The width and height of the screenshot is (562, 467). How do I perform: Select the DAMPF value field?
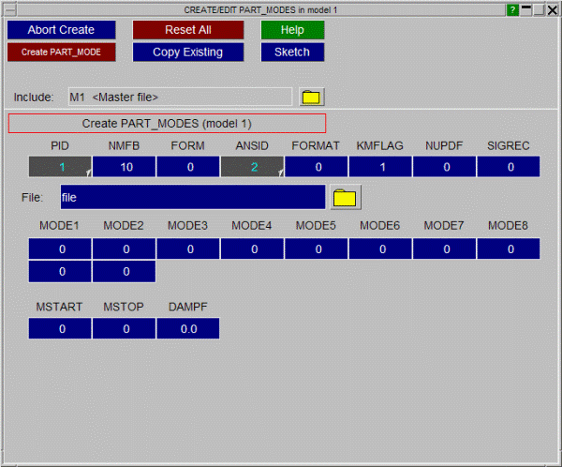click(x=187, y=329)
